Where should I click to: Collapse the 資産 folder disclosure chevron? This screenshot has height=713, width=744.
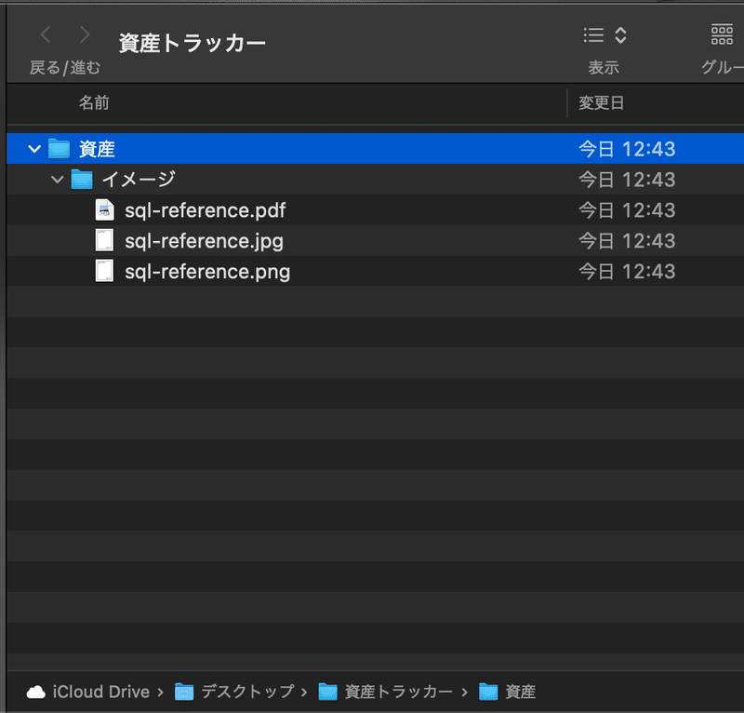34,149
